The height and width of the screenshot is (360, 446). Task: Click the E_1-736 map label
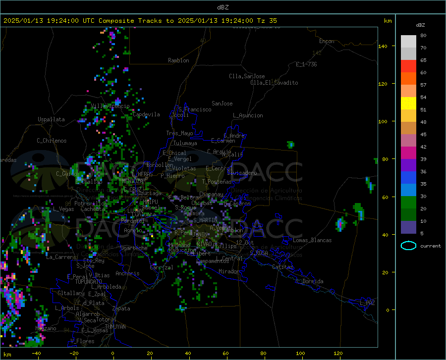[x=306, y=64]
